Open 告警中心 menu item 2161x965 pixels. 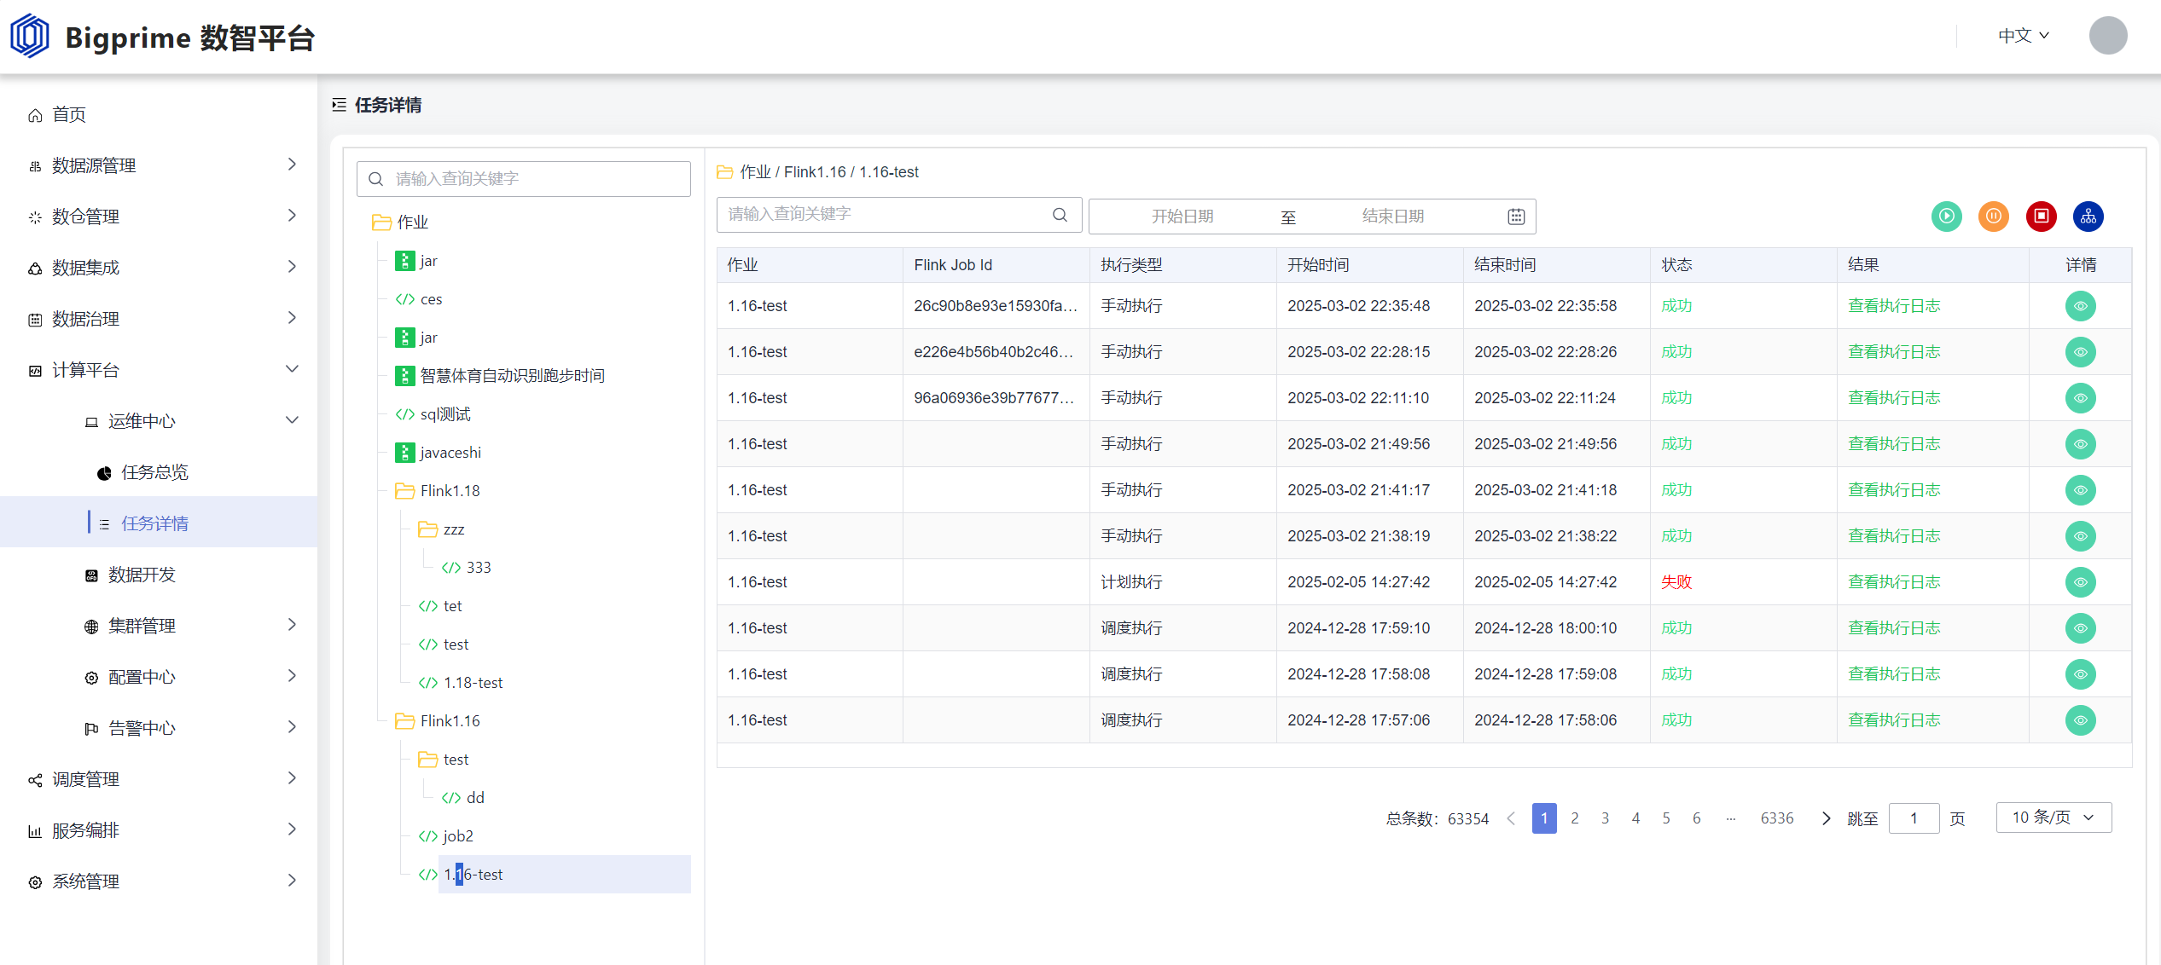159,728
